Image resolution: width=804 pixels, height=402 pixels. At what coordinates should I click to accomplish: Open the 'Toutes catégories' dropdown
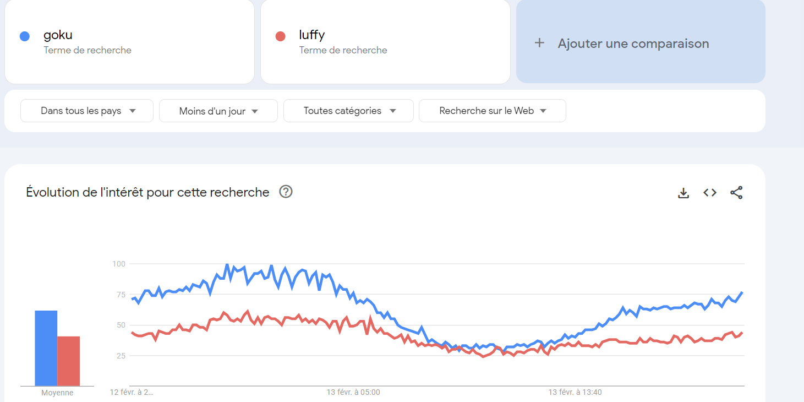[x=348, y=111]
